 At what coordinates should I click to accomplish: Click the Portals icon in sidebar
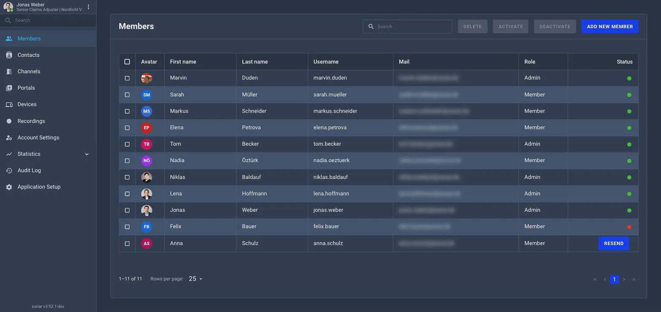[9, 88]
